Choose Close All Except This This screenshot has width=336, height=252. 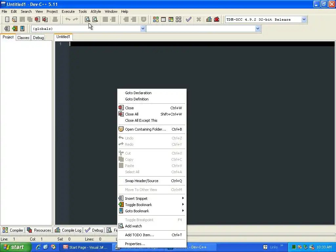152,120
